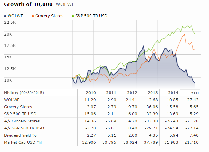This screenshot has width=209, height=152.
Task: Click Dividend Yield 2011 value 5.11
Action: 112,135
